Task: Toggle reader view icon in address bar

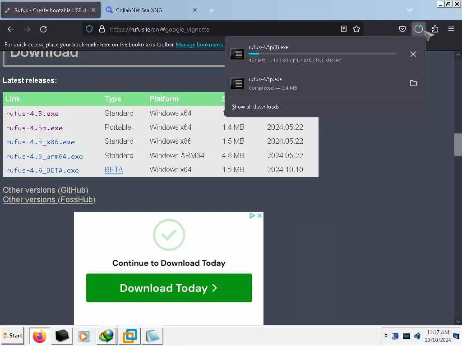Action: 343,29
